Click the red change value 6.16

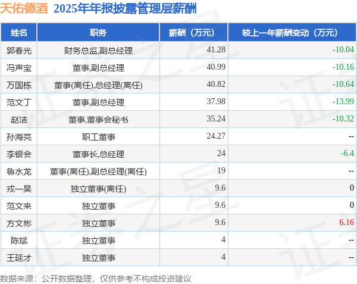pos(346,222)
